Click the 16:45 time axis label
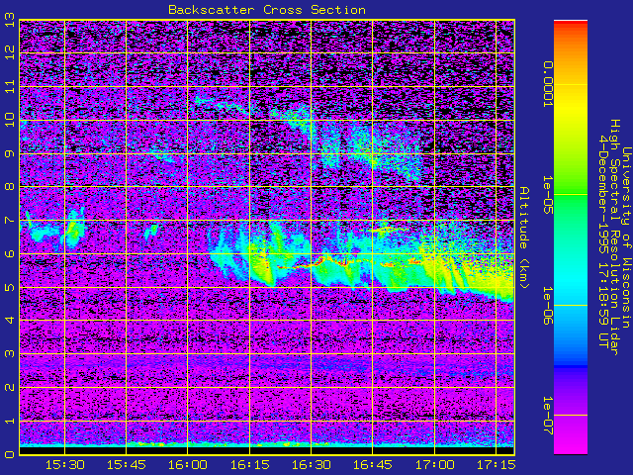 (373, 464)
